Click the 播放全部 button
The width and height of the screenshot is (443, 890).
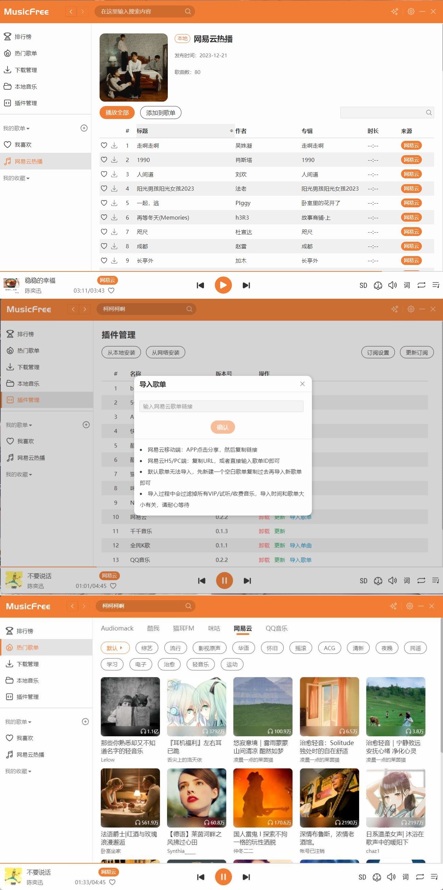pos(117,113)
